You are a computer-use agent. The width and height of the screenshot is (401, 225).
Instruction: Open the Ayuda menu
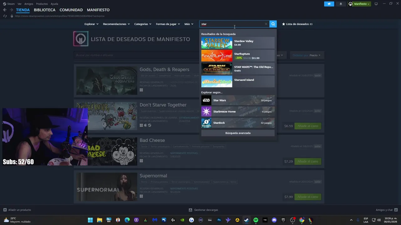pos(54,4)
